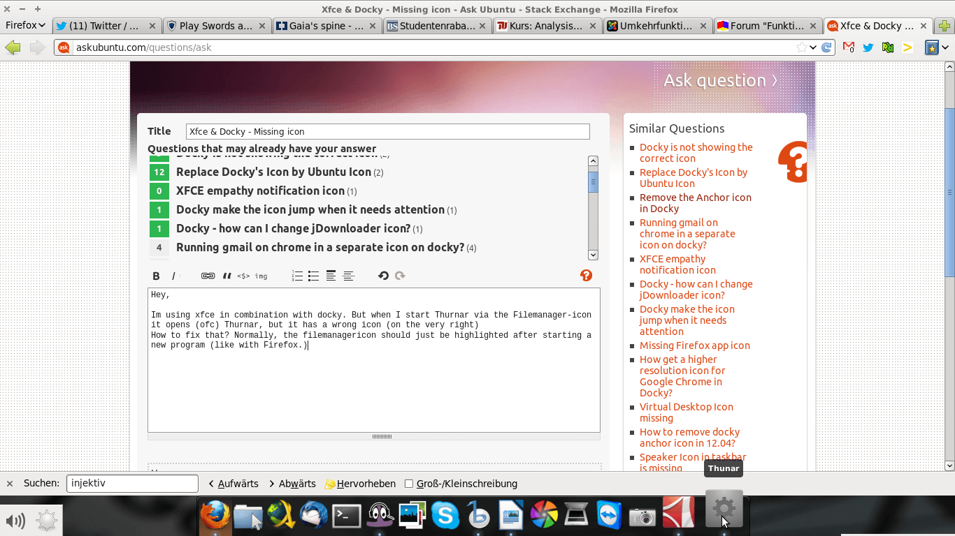Screen dimensions: 955x536
Task: Click the address bar URL field
Action: tap(433, 47)
